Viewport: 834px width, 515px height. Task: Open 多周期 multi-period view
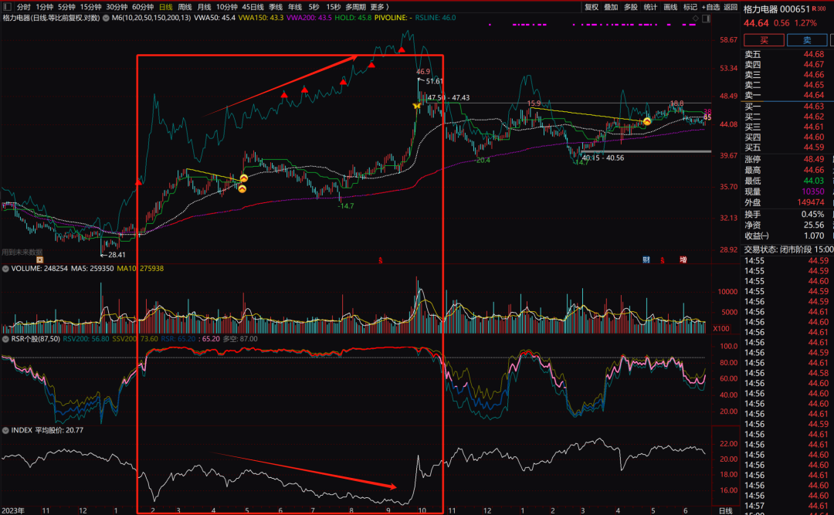tap(355, 7)
